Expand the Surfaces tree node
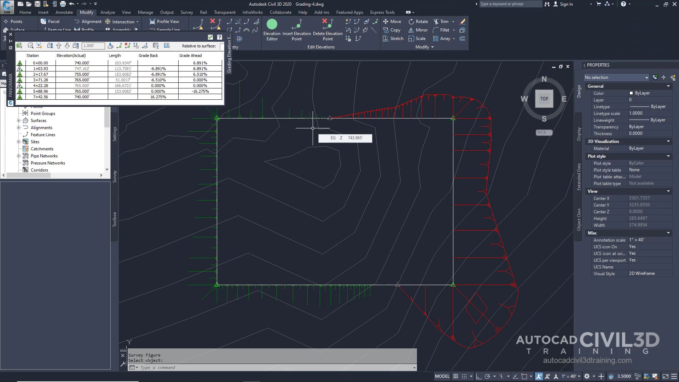 (x=19, y=121)
